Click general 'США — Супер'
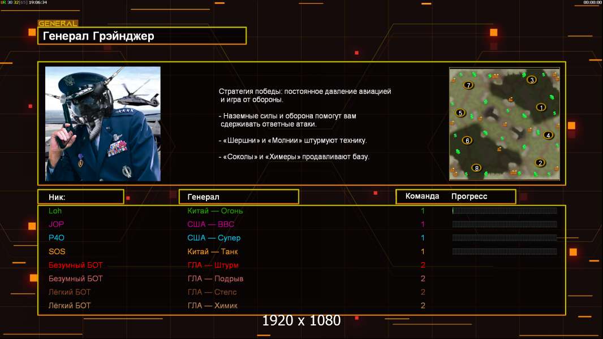The width and height of the screenshot is (603, 339). coord(214,238)
